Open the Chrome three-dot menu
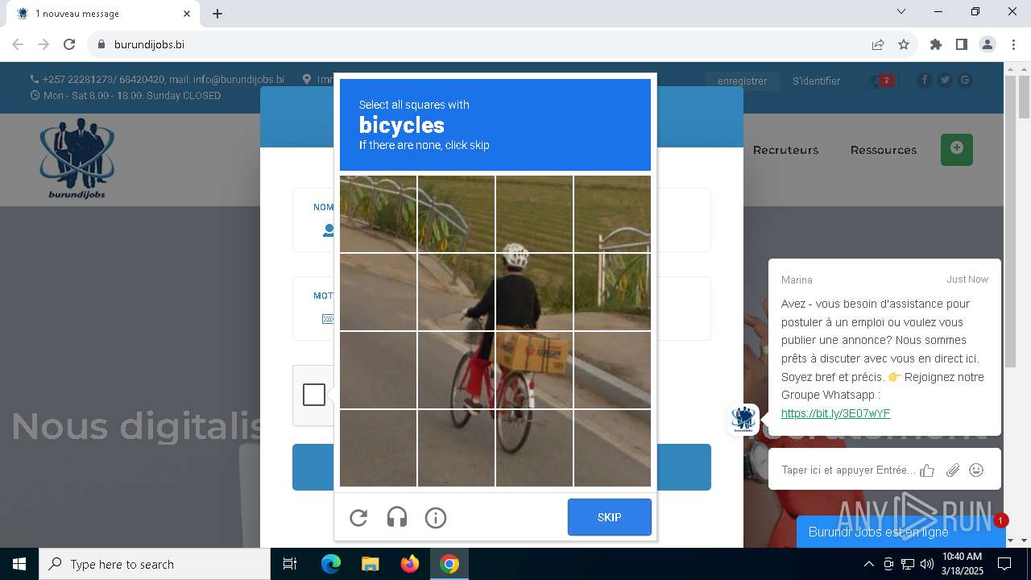 click(1013, 44)
